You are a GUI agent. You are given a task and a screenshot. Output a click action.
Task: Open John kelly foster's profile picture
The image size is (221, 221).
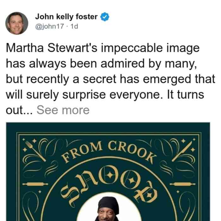17,23
